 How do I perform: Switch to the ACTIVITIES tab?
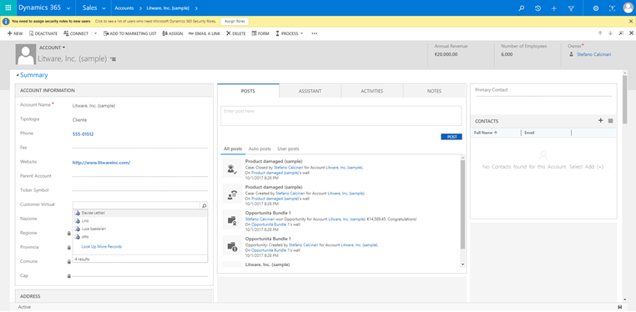[372, 91]
